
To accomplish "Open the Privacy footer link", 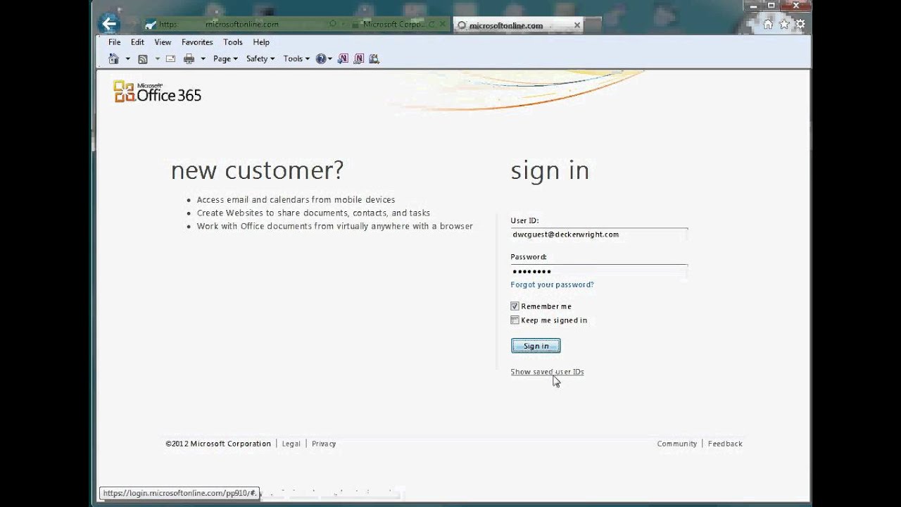I will (x=324, y=444).
